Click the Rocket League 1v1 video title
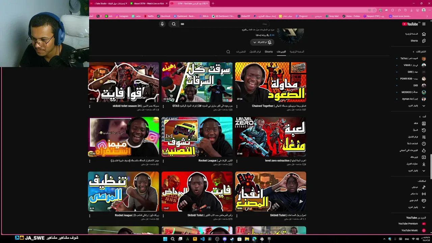This screenshot has width=432, height=243. tap(215, 161)
